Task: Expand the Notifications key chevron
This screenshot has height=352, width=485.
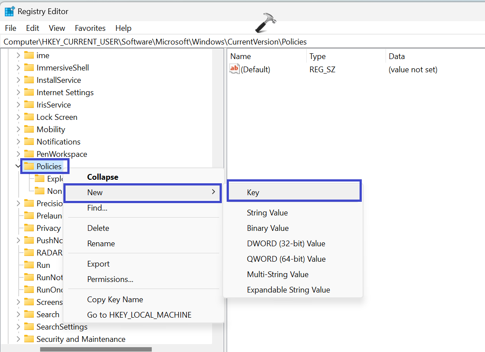Action: 18,142
